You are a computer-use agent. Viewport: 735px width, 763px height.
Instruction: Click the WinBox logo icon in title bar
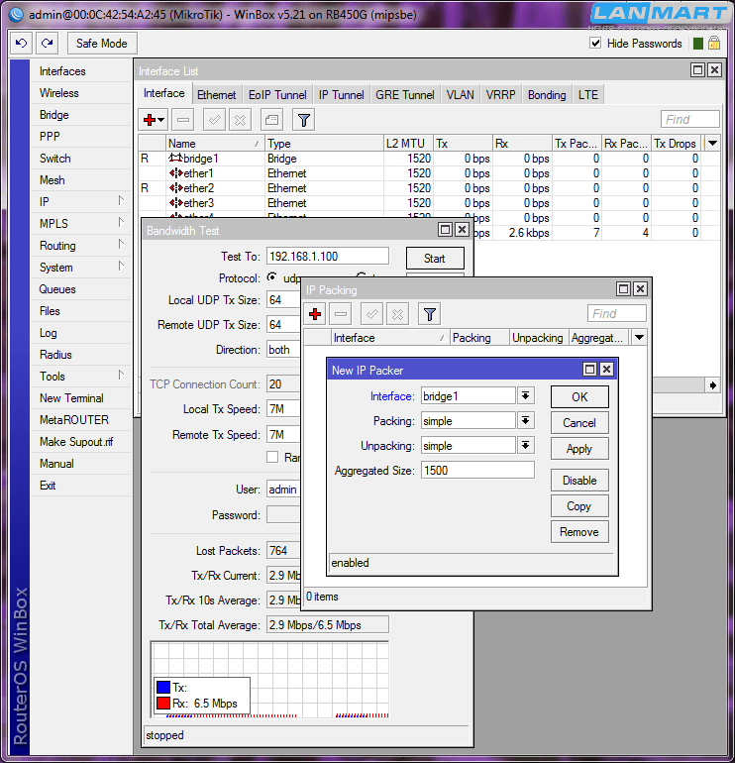click(16, 15)
